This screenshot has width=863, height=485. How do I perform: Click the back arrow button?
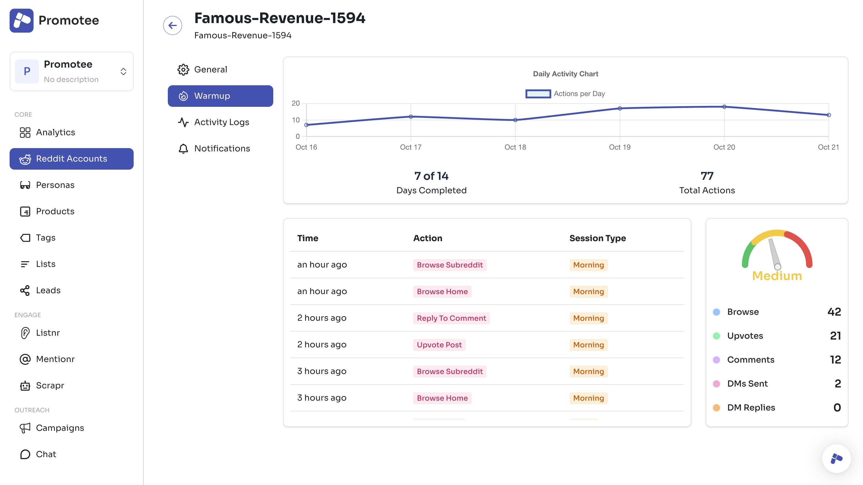(x=173, y=25)
